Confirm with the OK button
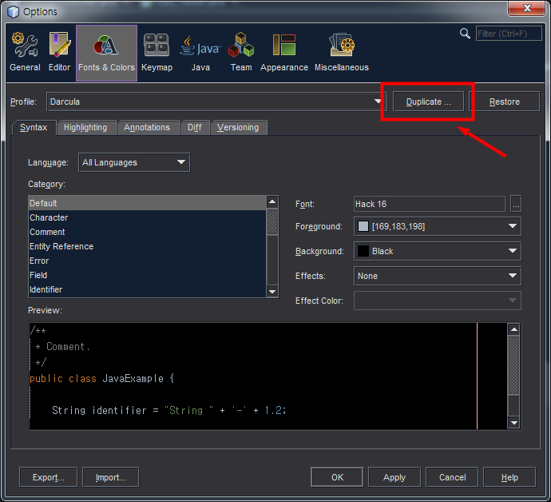The width and height of the screenshot is (551, 502). point(337,477)
